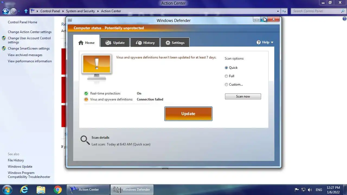This screenshot has height=195, width=347.
Task: Launch Internet Explorer from the taskbar
Action: pyautogui.click(x=24, y=190)
